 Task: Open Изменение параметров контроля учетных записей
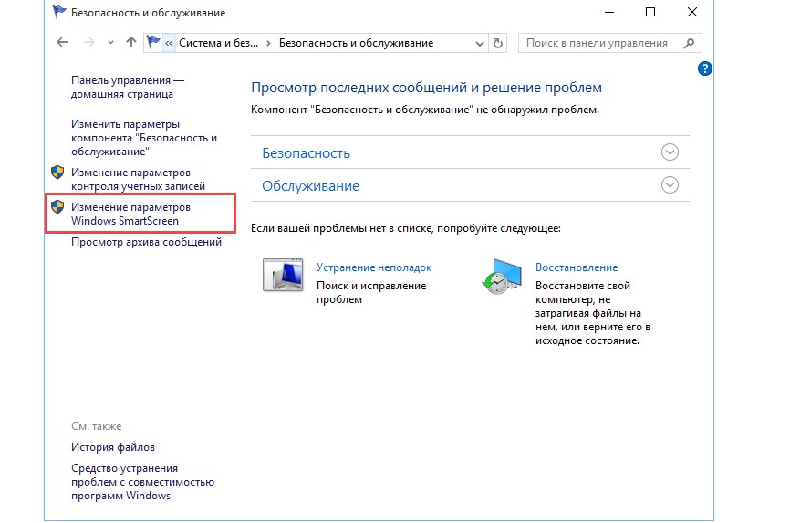[130, 179]
